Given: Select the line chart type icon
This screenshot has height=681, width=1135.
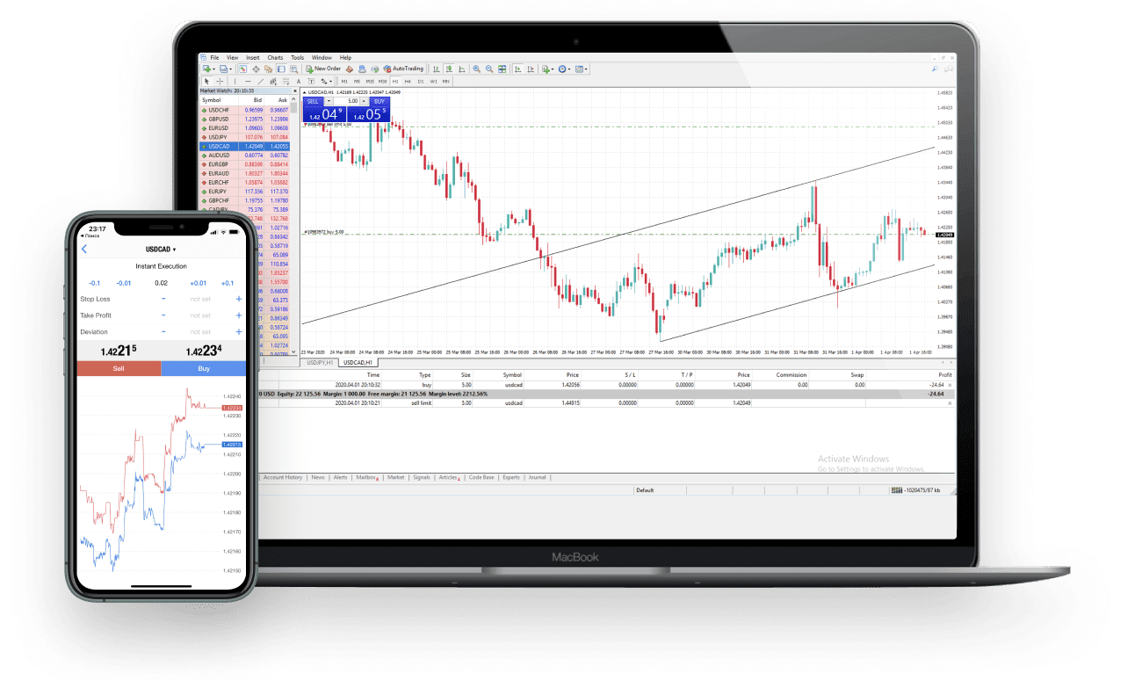Looking at the screenshot, I should pos(462,69).
